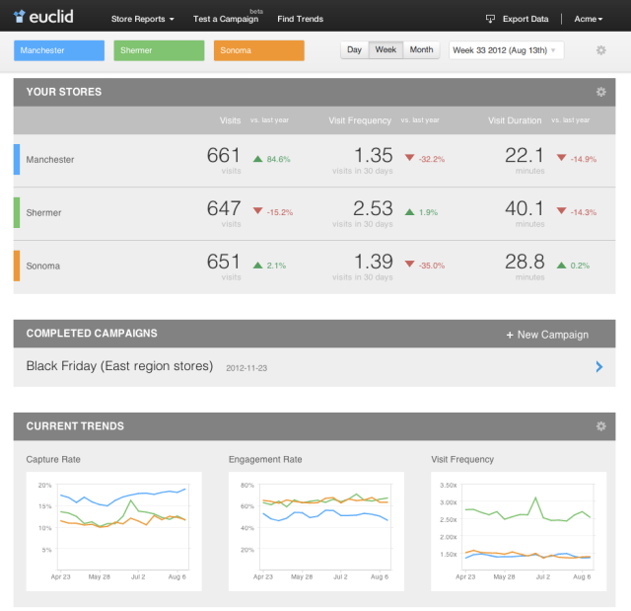Image resolution: width=631 pixels, height=611 pixels.
Task: Open the Acme account dropdown
Action: tap(589, 19)
